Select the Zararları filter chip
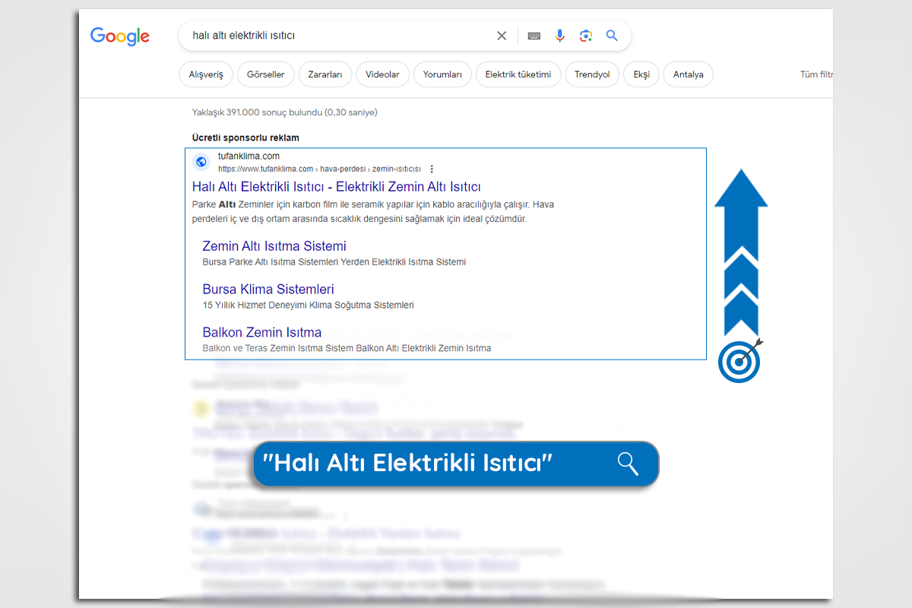 click(325, 74)
